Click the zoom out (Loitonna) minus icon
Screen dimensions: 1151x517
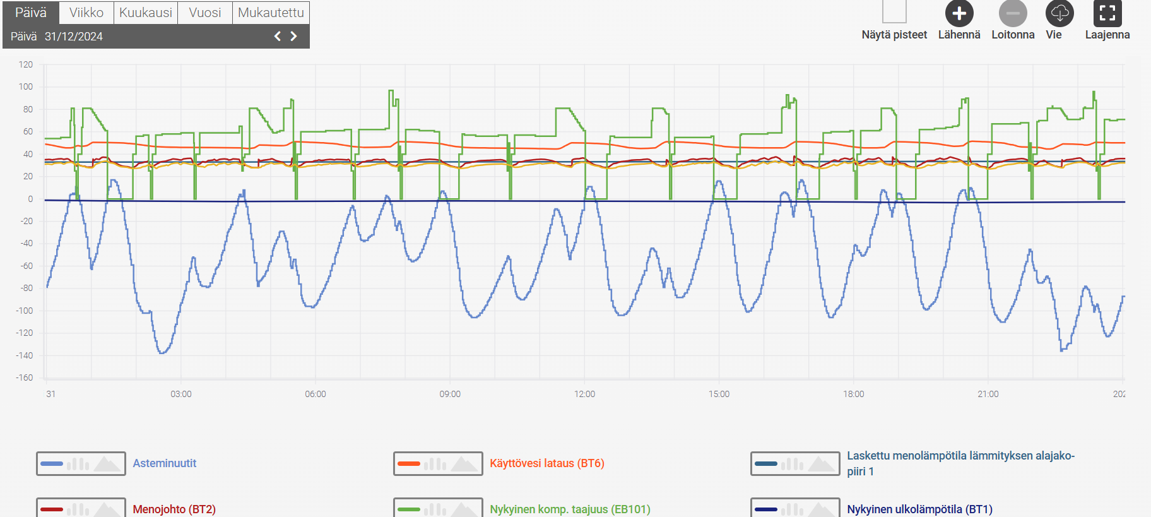1013,13
